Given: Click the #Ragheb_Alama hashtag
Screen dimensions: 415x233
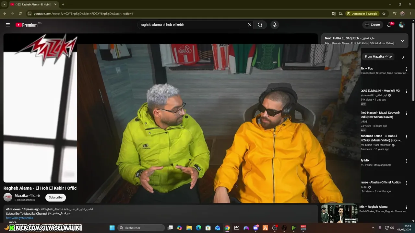Looking at the screenshot, I should 52,209.
